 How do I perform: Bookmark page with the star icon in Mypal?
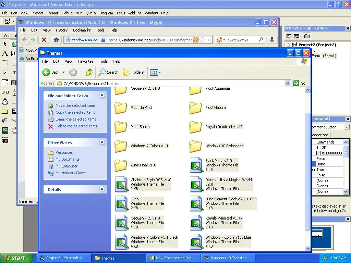click(202, 40)
